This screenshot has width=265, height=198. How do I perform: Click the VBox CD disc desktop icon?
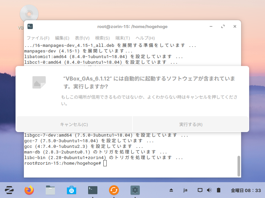tap(29, 14)
